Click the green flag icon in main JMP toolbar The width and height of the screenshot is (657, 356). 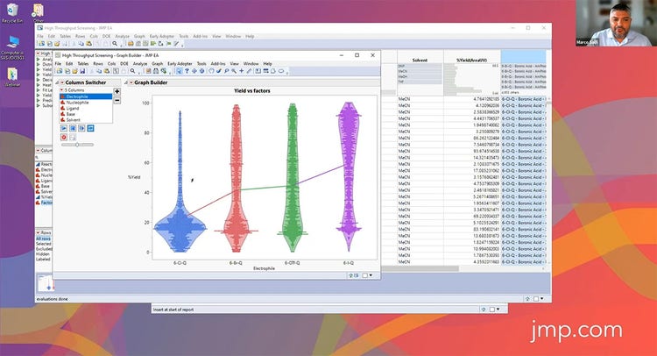[168, 44]
